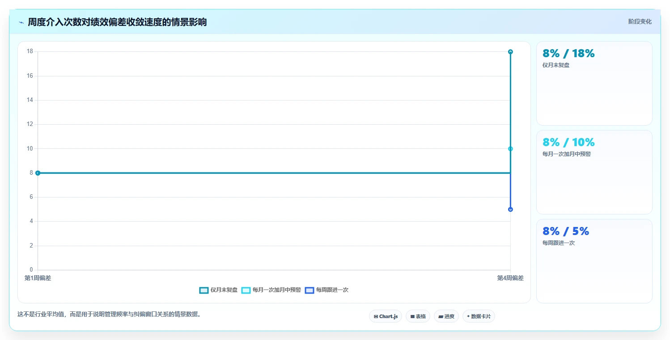Click the 每周跟进一次 legend label text

tap(332, 290)
